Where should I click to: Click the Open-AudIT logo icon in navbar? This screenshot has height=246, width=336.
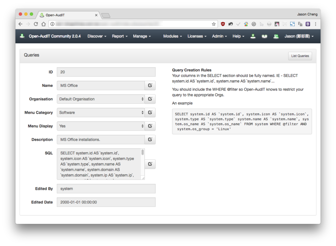pyautogui.click(x=22, y=36)
